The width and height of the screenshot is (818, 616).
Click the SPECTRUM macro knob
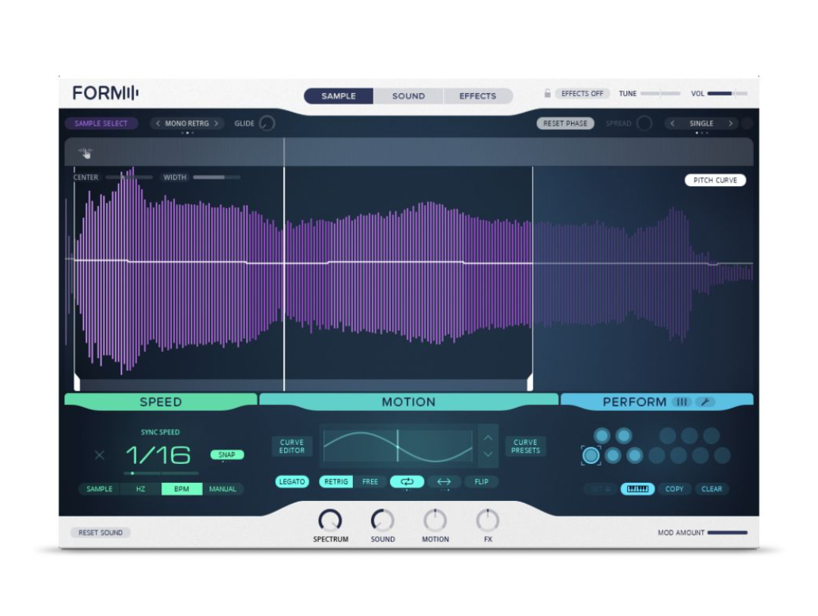click(x=329, y=521)
